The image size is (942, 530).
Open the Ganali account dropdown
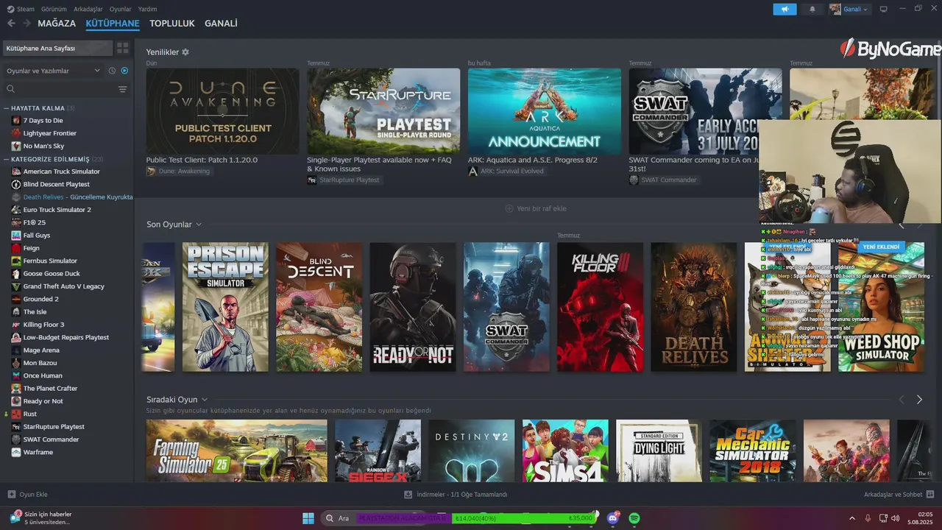[849, 9]
